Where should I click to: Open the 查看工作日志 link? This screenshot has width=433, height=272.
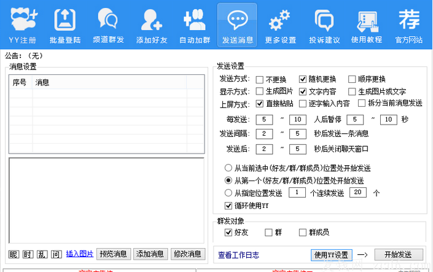click(238, 255)
